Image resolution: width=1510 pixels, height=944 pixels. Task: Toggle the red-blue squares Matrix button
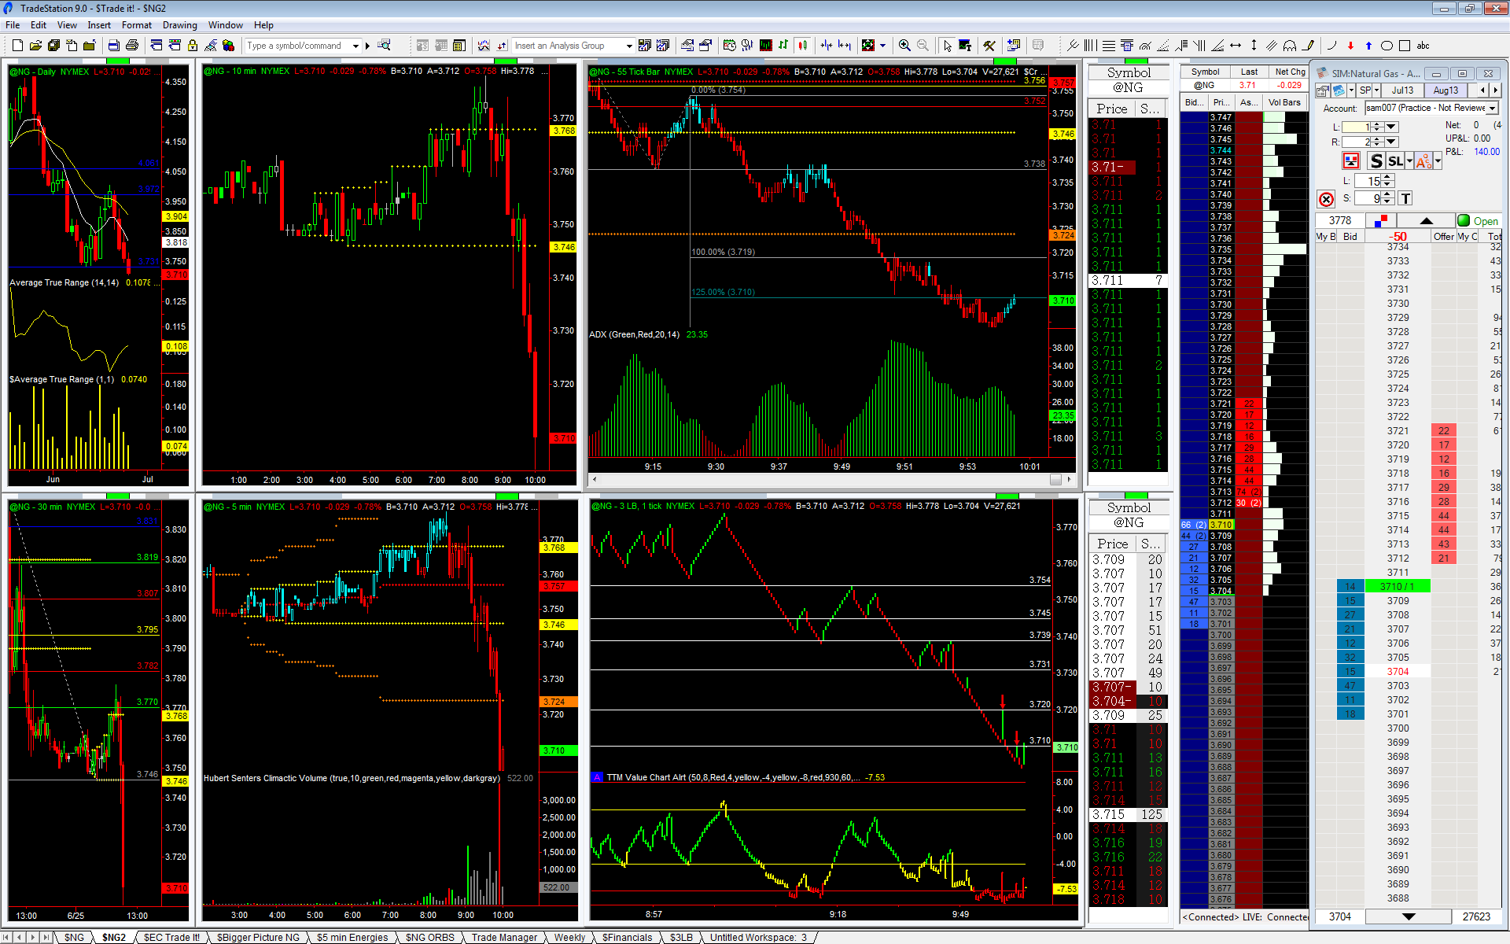coord(1382,221)
